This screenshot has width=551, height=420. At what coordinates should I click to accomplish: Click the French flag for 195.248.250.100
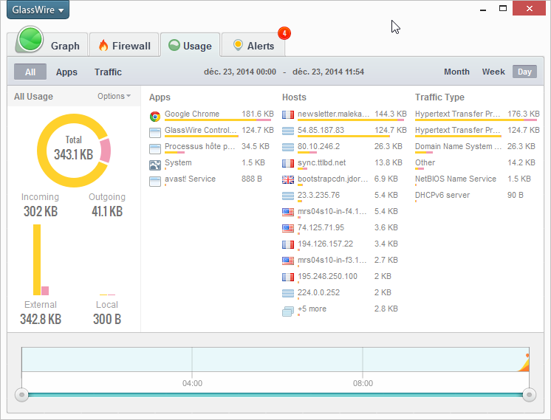click(x=288, y=277)
